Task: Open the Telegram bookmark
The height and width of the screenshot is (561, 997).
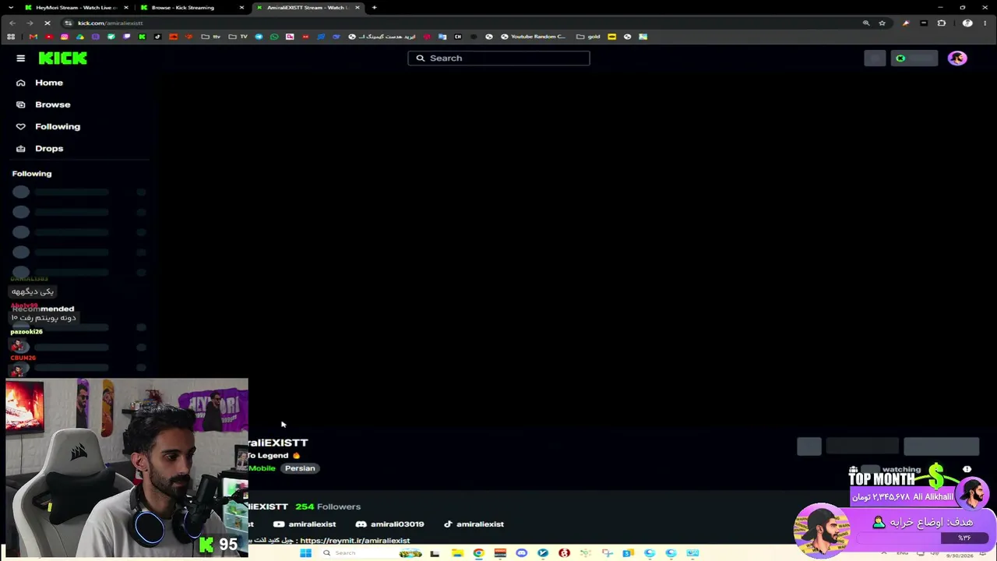Action: click(259, 37)
